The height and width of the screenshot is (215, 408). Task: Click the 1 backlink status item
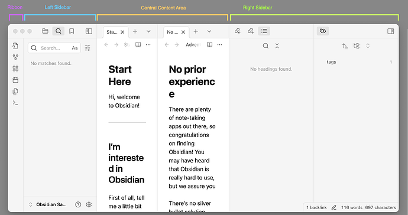316,207
